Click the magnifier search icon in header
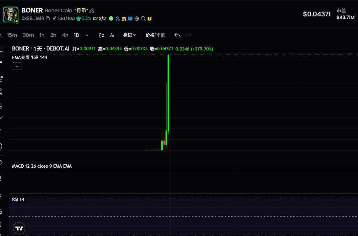Screen dimensions: 358x236 pos(143,18)
